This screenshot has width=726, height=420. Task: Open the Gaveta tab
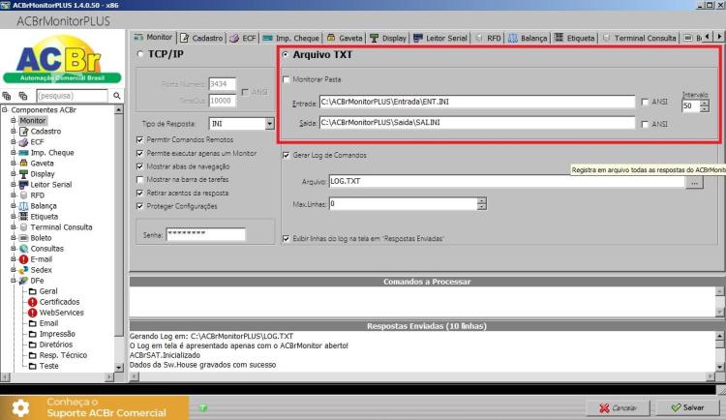(x=345, y=38)
